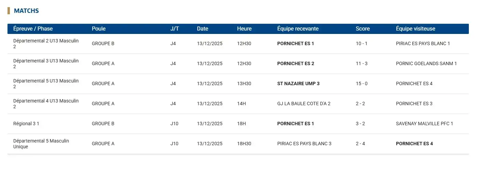
Task: Click the Score column header
Action: click(x=363, y=29)
